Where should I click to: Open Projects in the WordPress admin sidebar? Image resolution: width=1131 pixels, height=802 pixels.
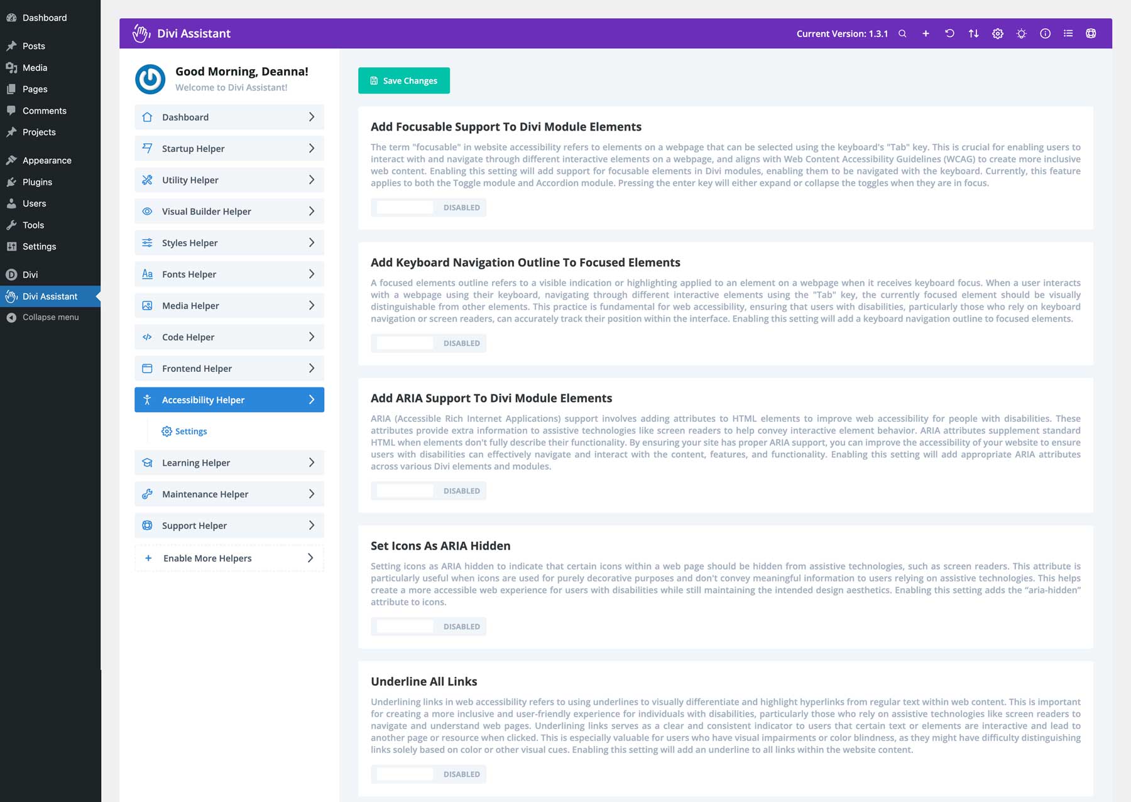pos(50,132)
